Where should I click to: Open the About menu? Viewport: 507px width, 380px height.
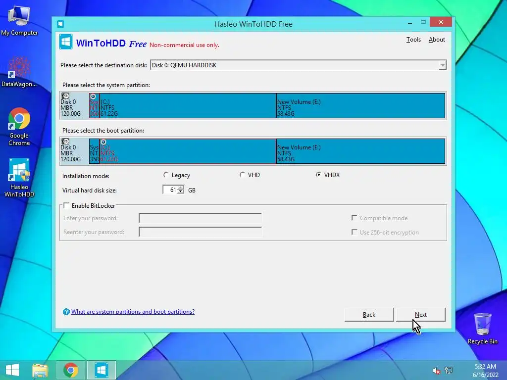(x=437, y=40)
